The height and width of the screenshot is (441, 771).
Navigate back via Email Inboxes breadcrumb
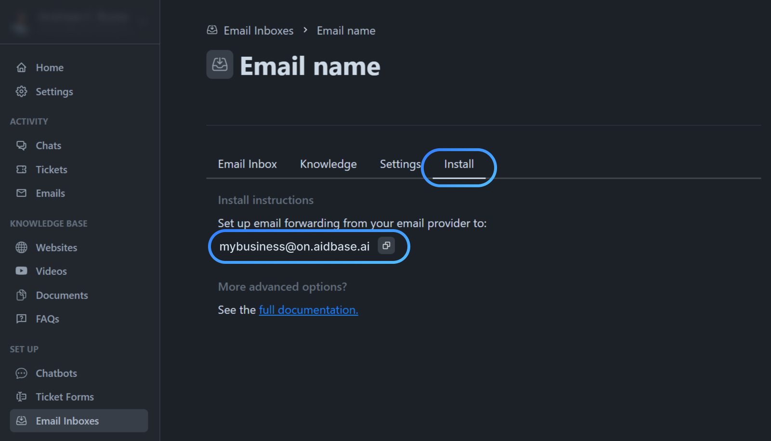pyautogui.click(x=258, y=30)
